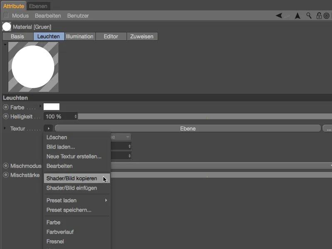Select the Illumination tab
This screenshot has height=249, width=332.
pos(80,37)
